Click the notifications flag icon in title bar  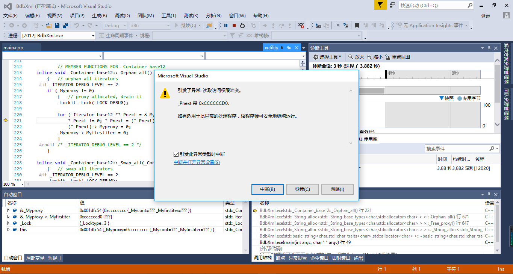pos(380,5)
